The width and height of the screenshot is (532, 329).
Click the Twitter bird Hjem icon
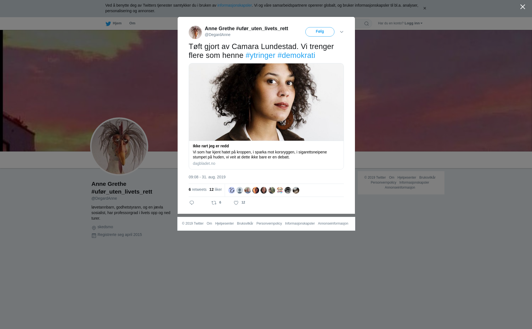(108, 24)
